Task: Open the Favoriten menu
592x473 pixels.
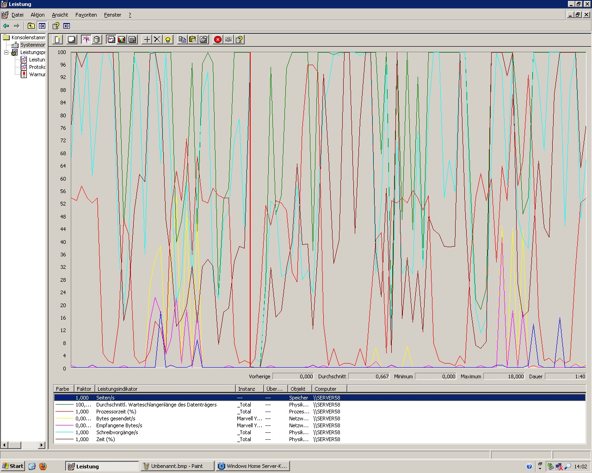Action: tap(86, 15)
